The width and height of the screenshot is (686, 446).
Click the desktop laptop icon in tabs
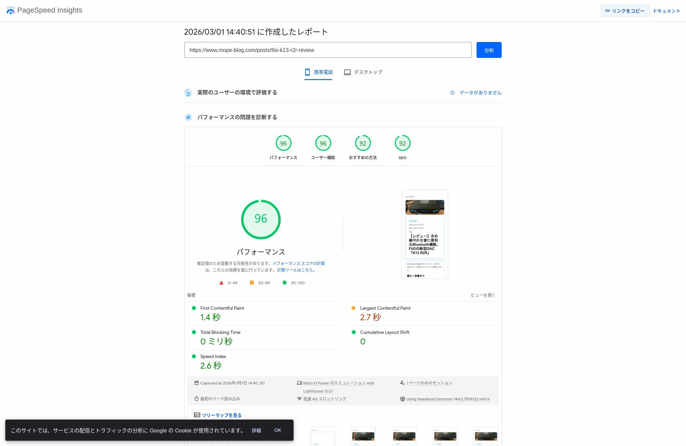click(x=347, y=72)
